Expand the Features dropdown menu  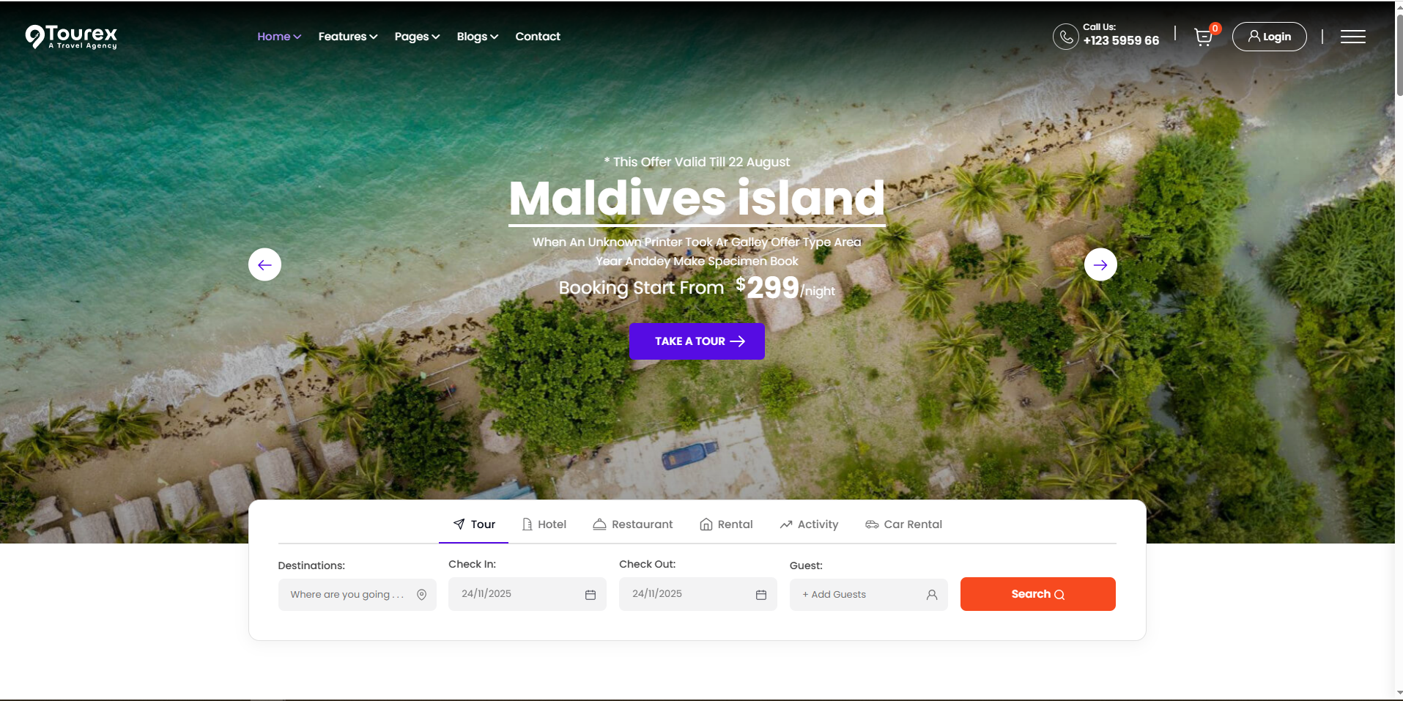point(348,37)
